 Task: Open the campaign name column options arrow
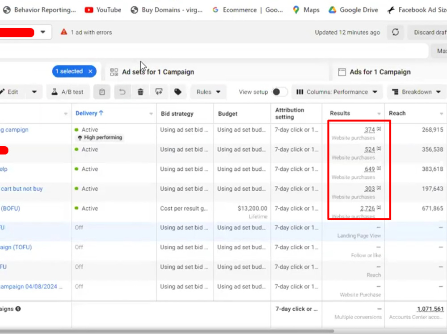[66, 114]
